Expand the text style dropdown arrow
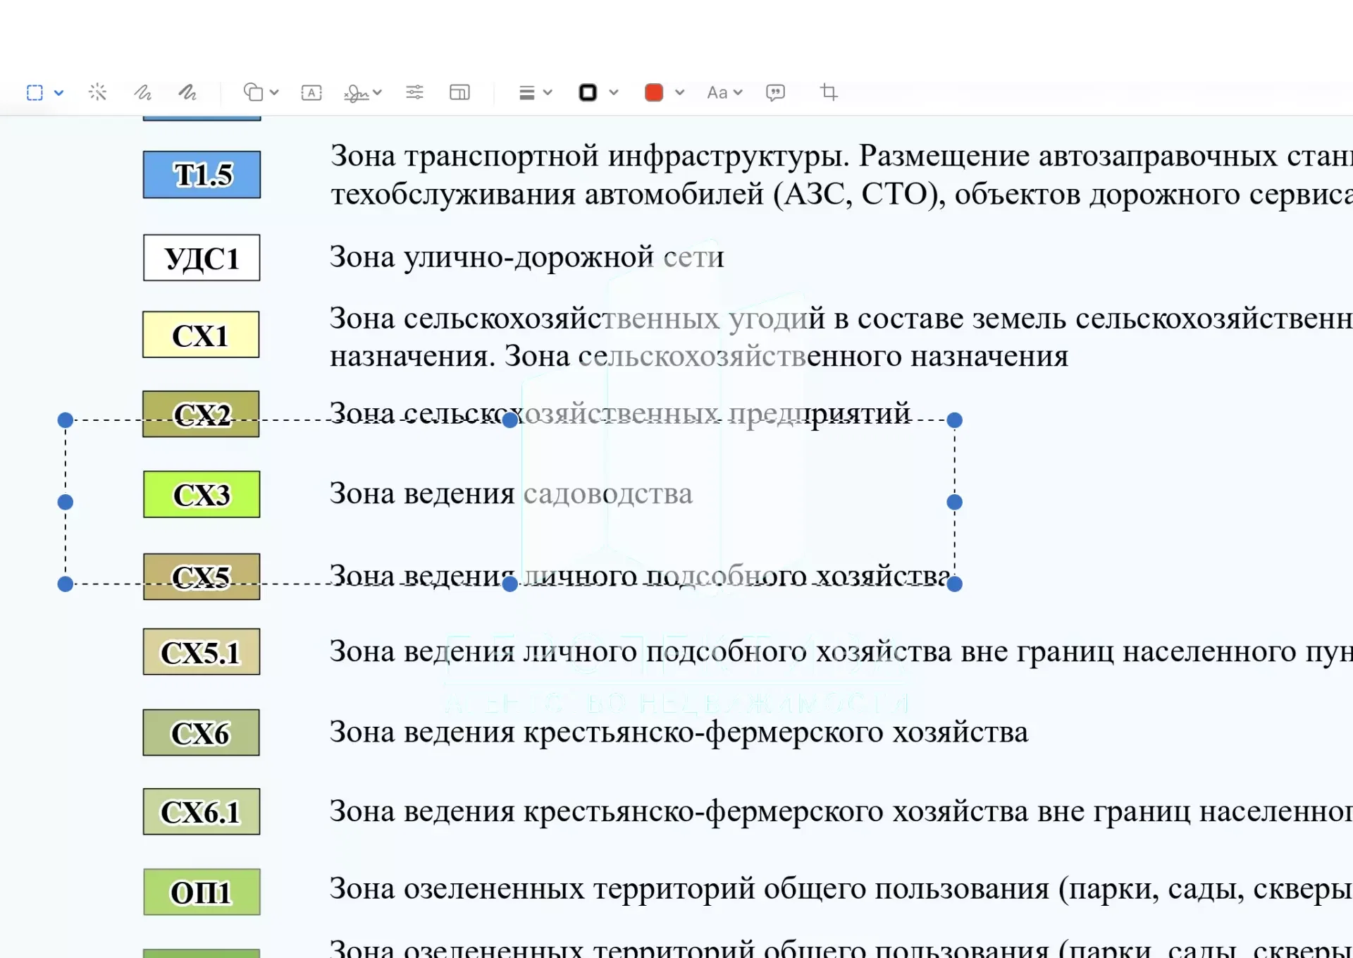This screenshot has width=1353, height=958. coord(738,92)
